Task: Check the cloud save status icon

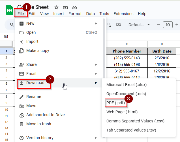Action: coord(74,7)
